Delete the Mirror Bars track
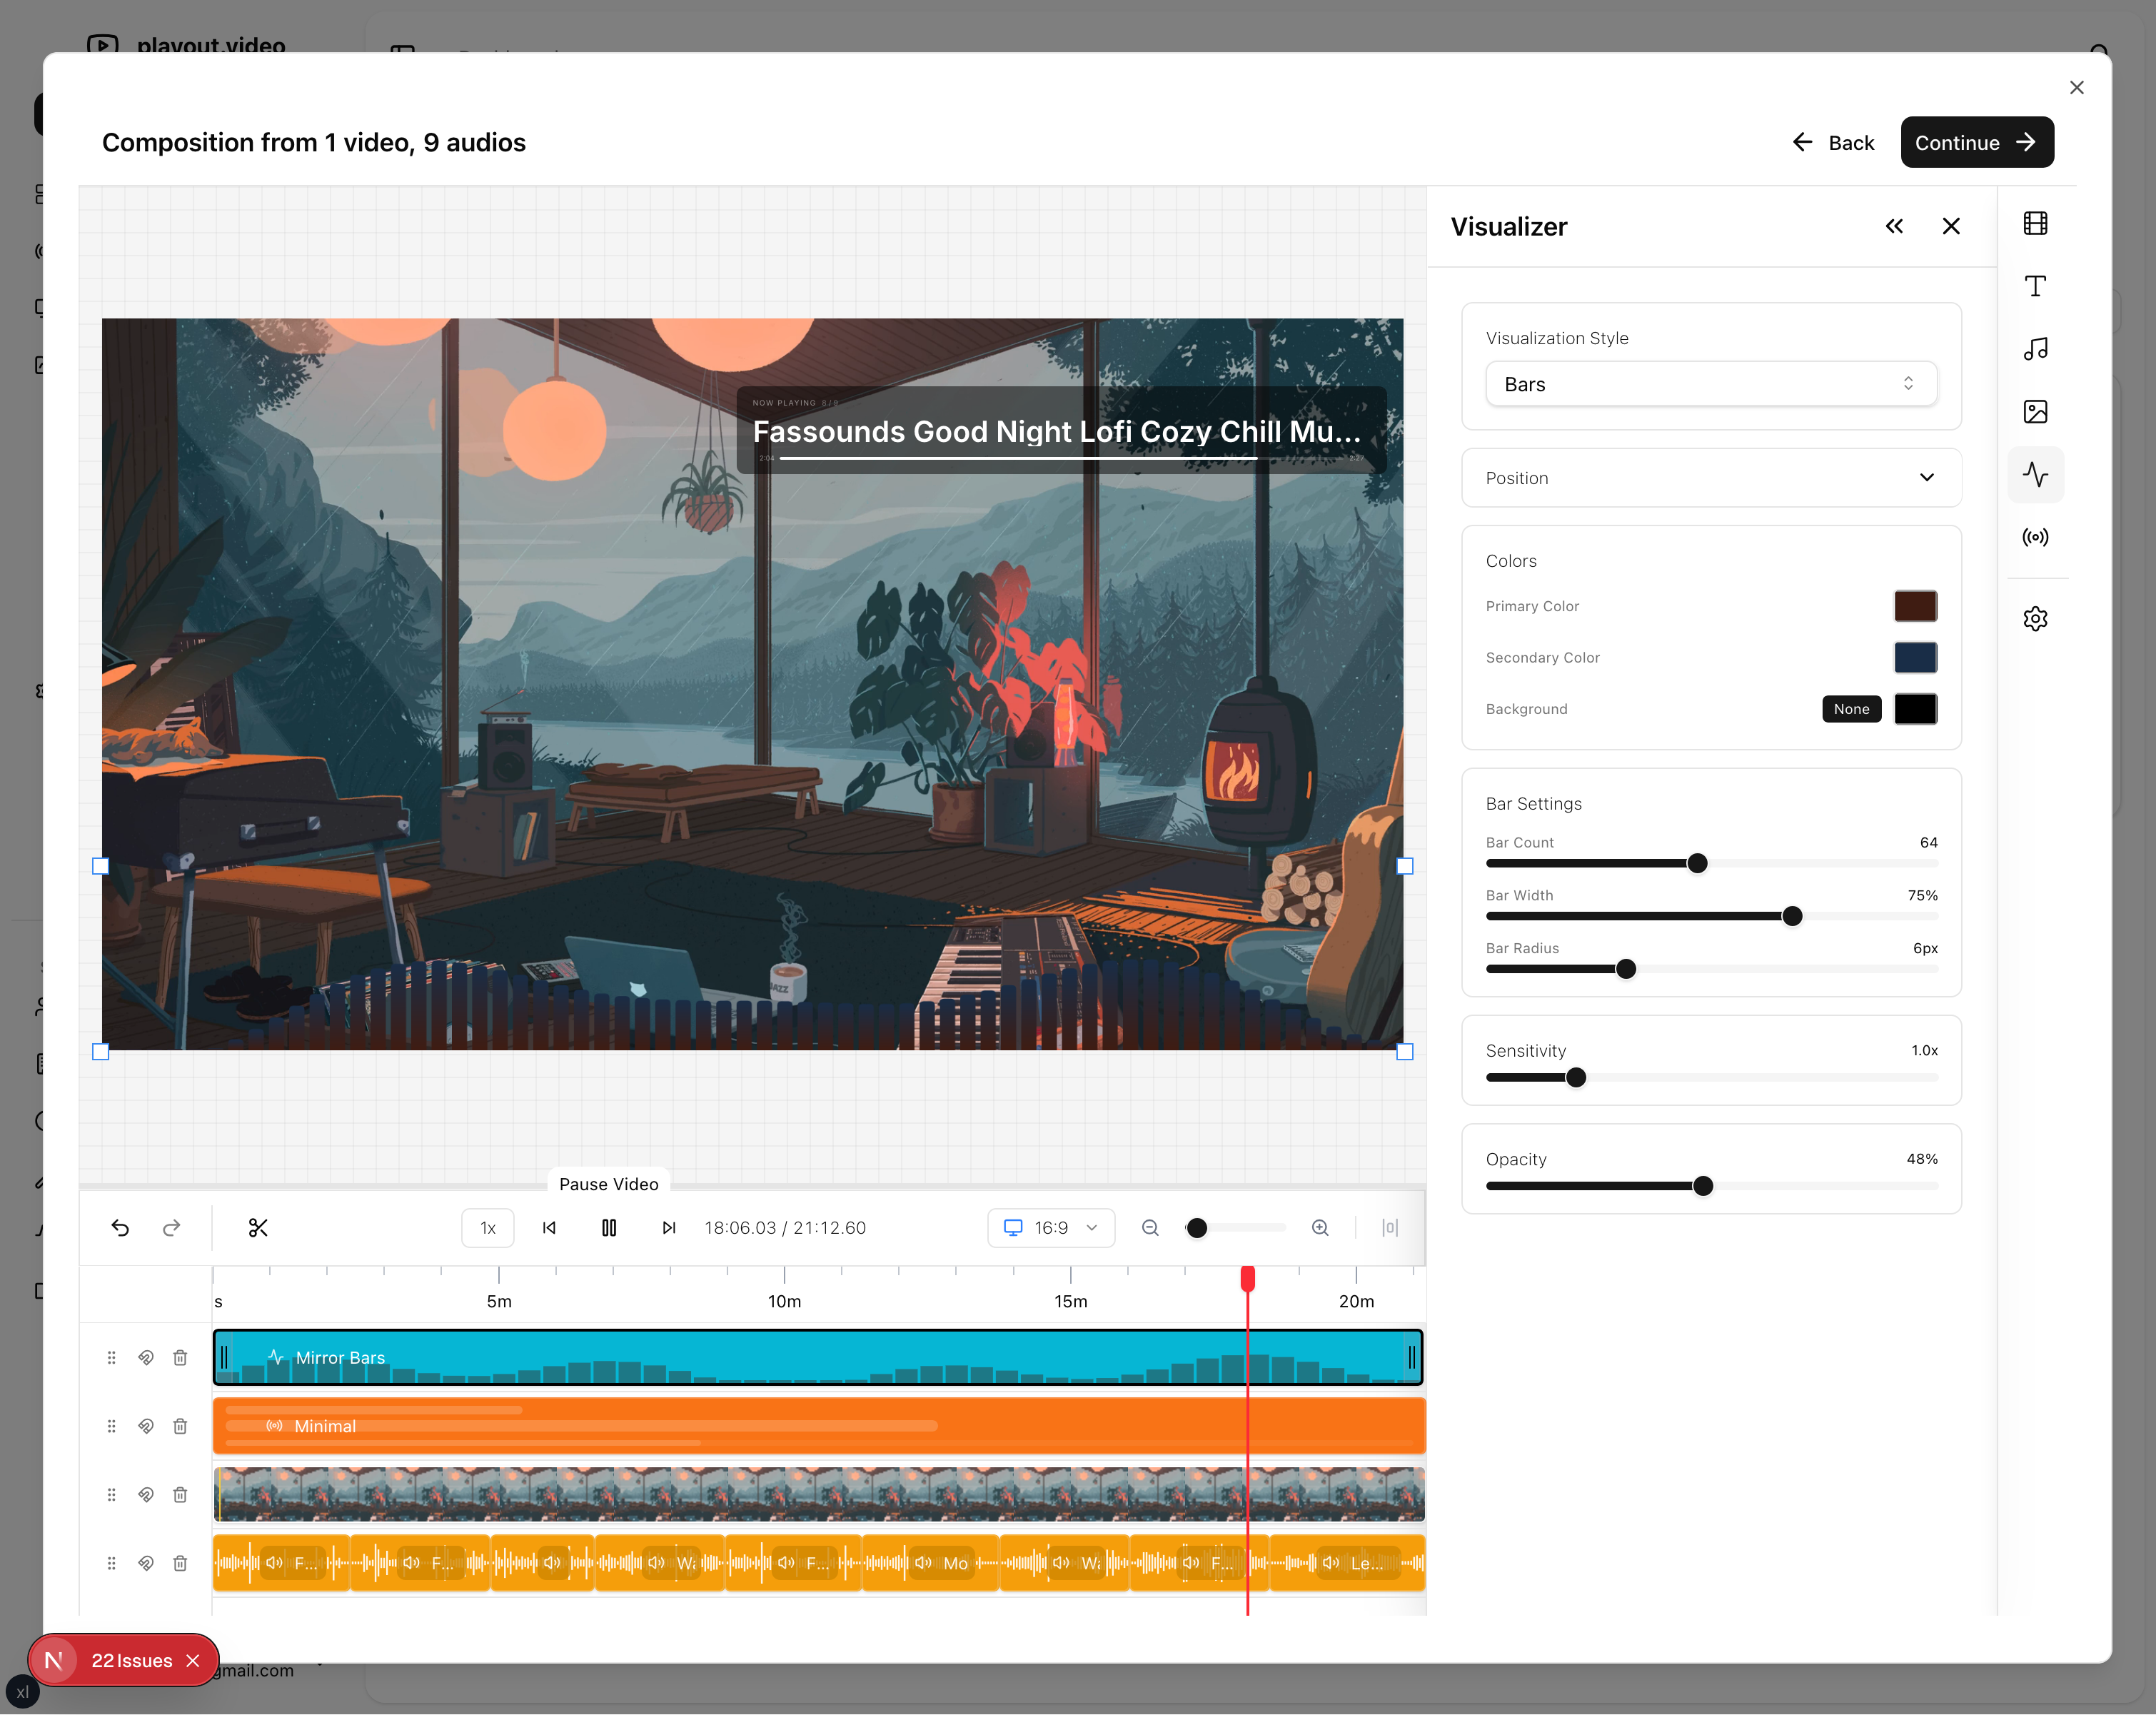2156x1715 pixels. [180, 1358]
